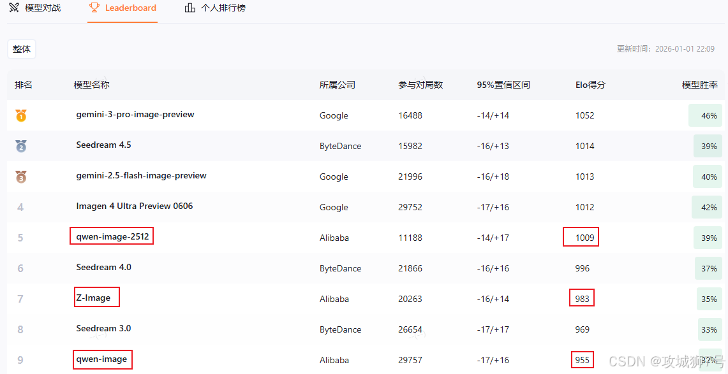728x374 pixels.
Task: Click the update time 2026-01-01 22:09 text
Action: [665, 49]
